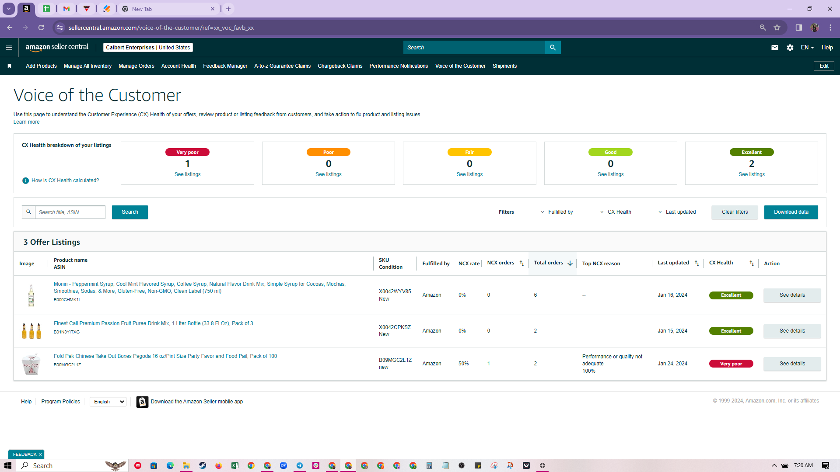
Task: Open a new browser tab
Action: tap(228, 9)
